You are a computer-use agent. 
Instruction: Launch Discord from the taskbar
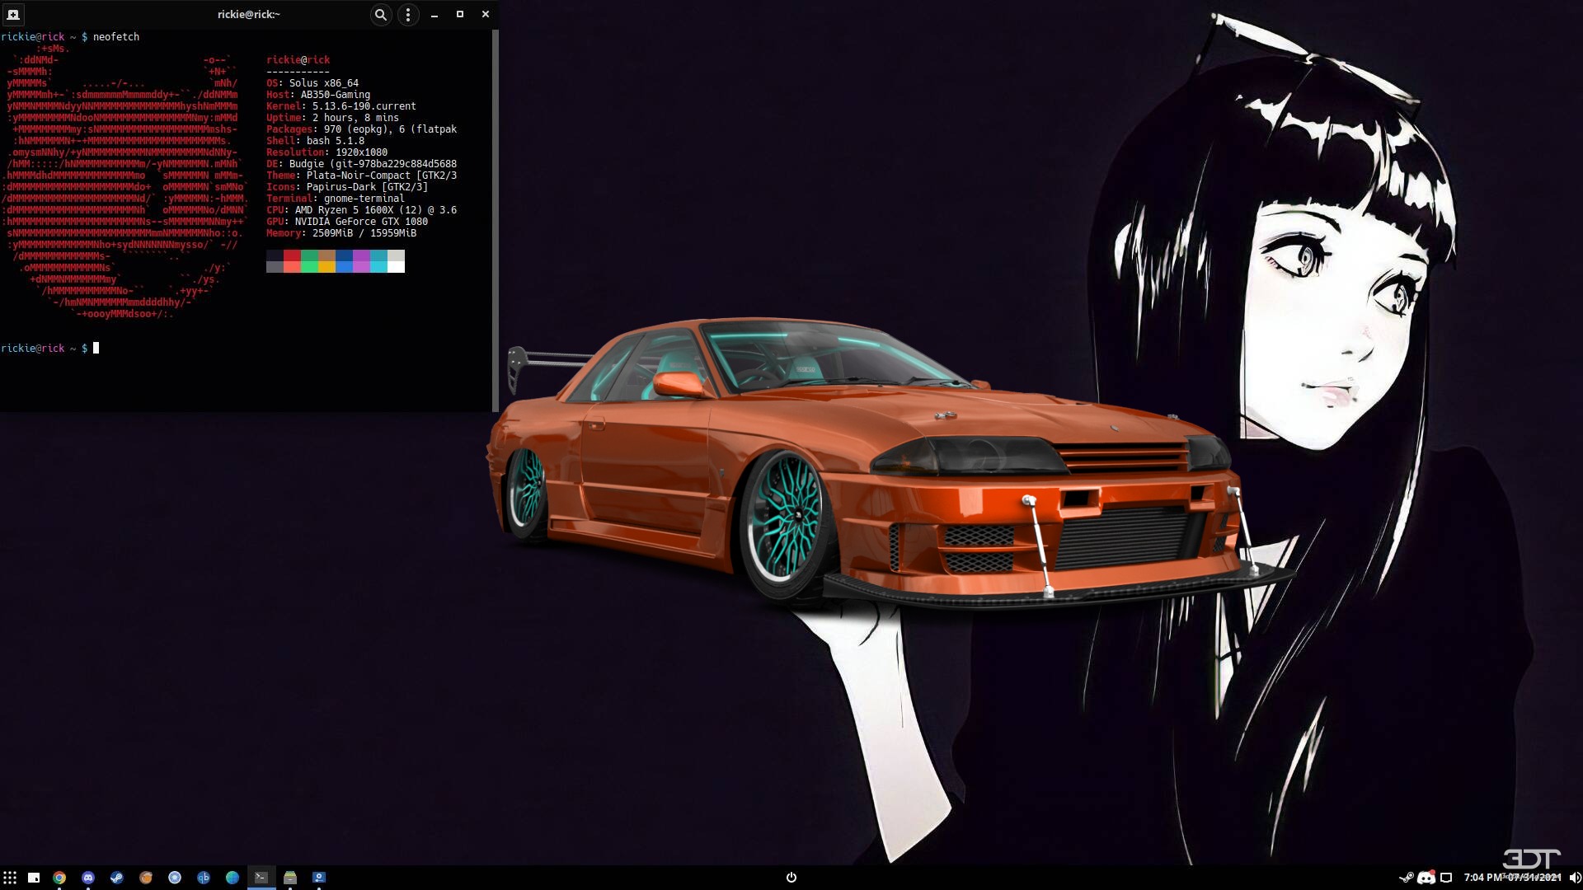tap(88, 878)
